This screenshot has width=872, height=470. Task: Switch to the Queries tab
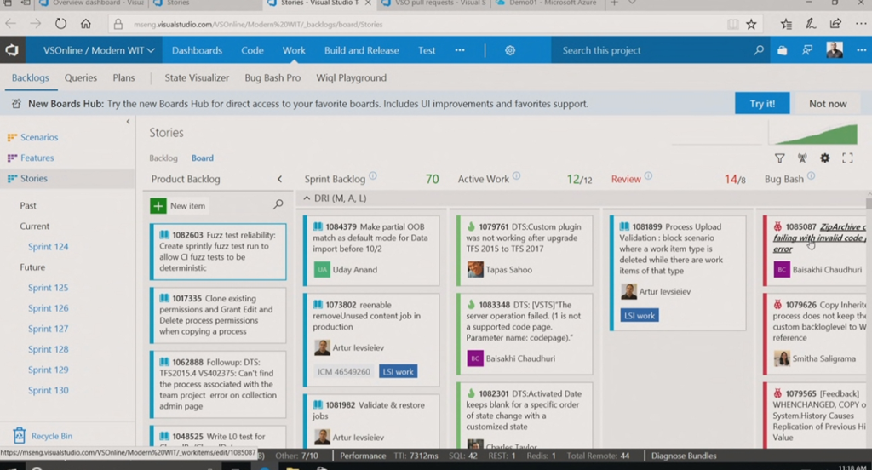coord(81,77)
